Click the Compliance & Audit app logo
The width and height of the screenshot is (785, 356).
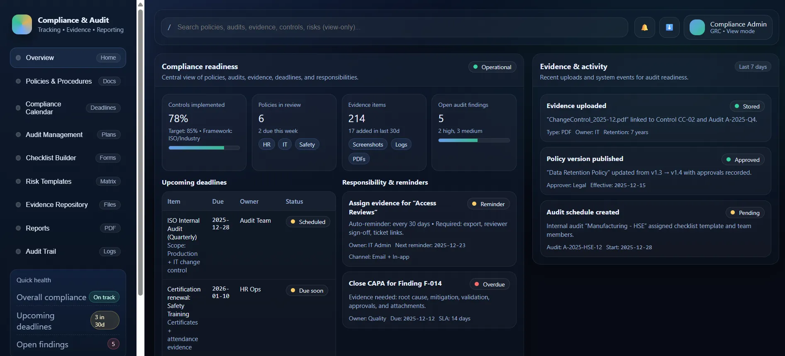(22, 24)
